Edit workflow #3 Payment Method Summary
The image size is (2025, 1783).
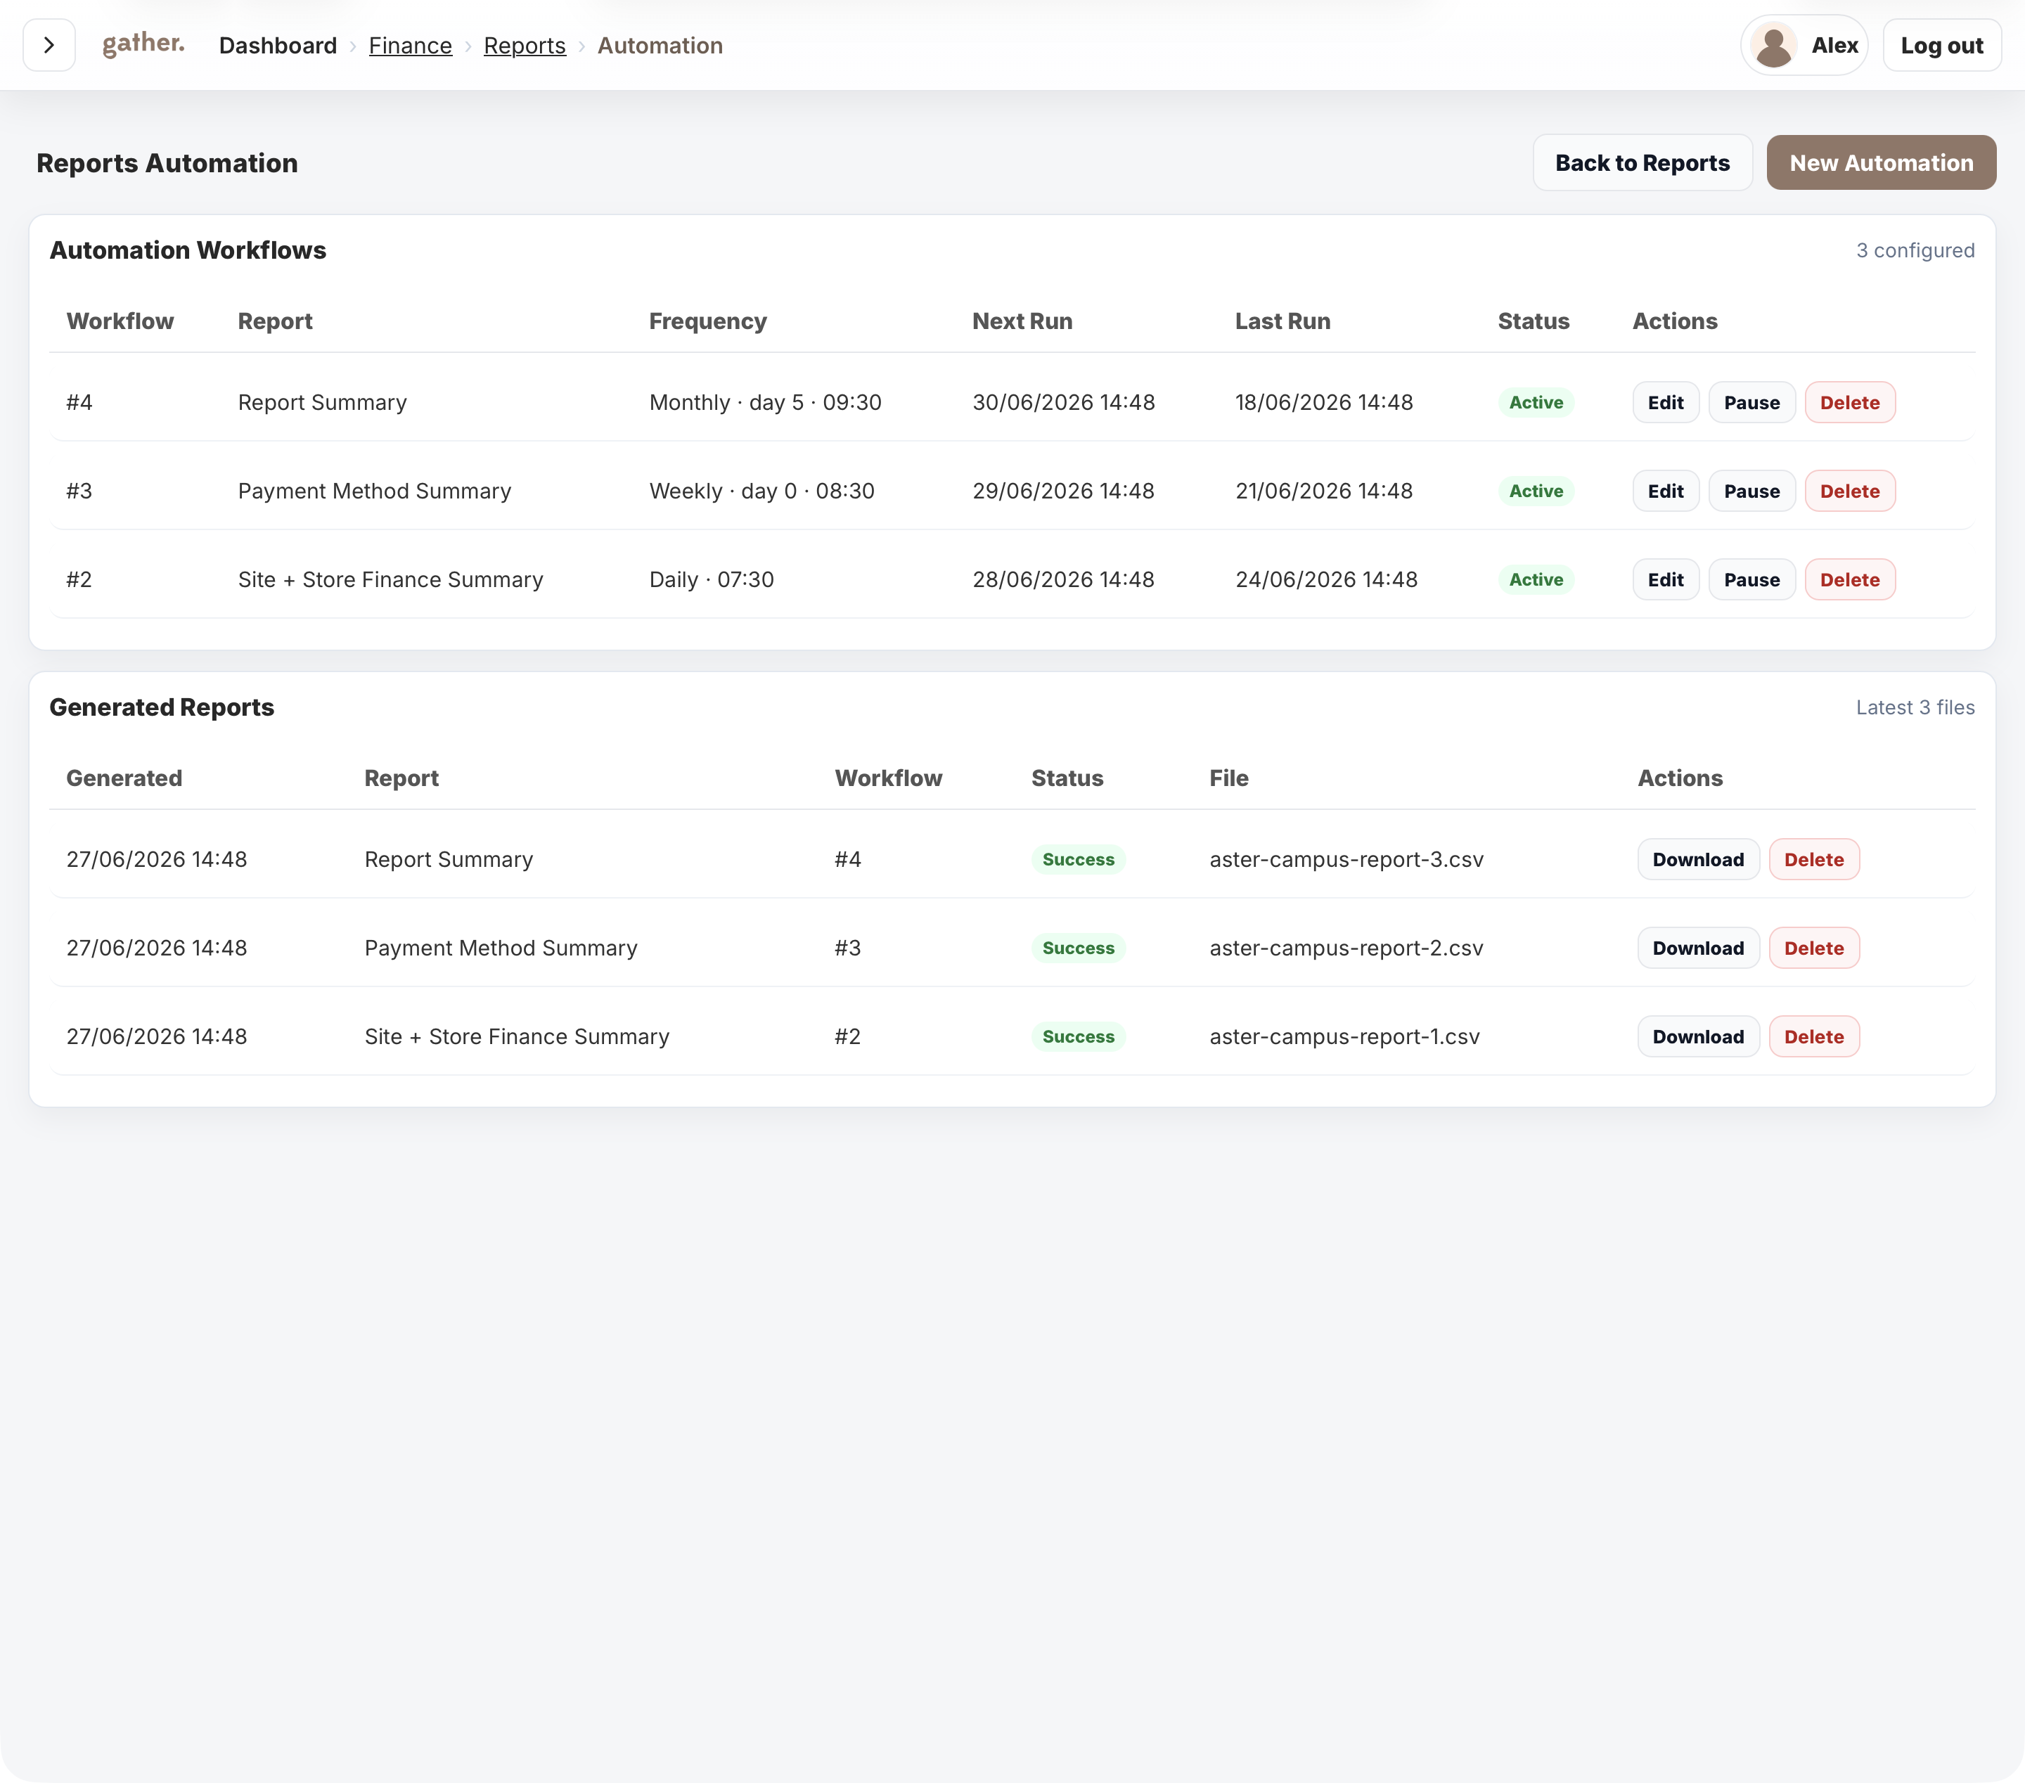1666,491
